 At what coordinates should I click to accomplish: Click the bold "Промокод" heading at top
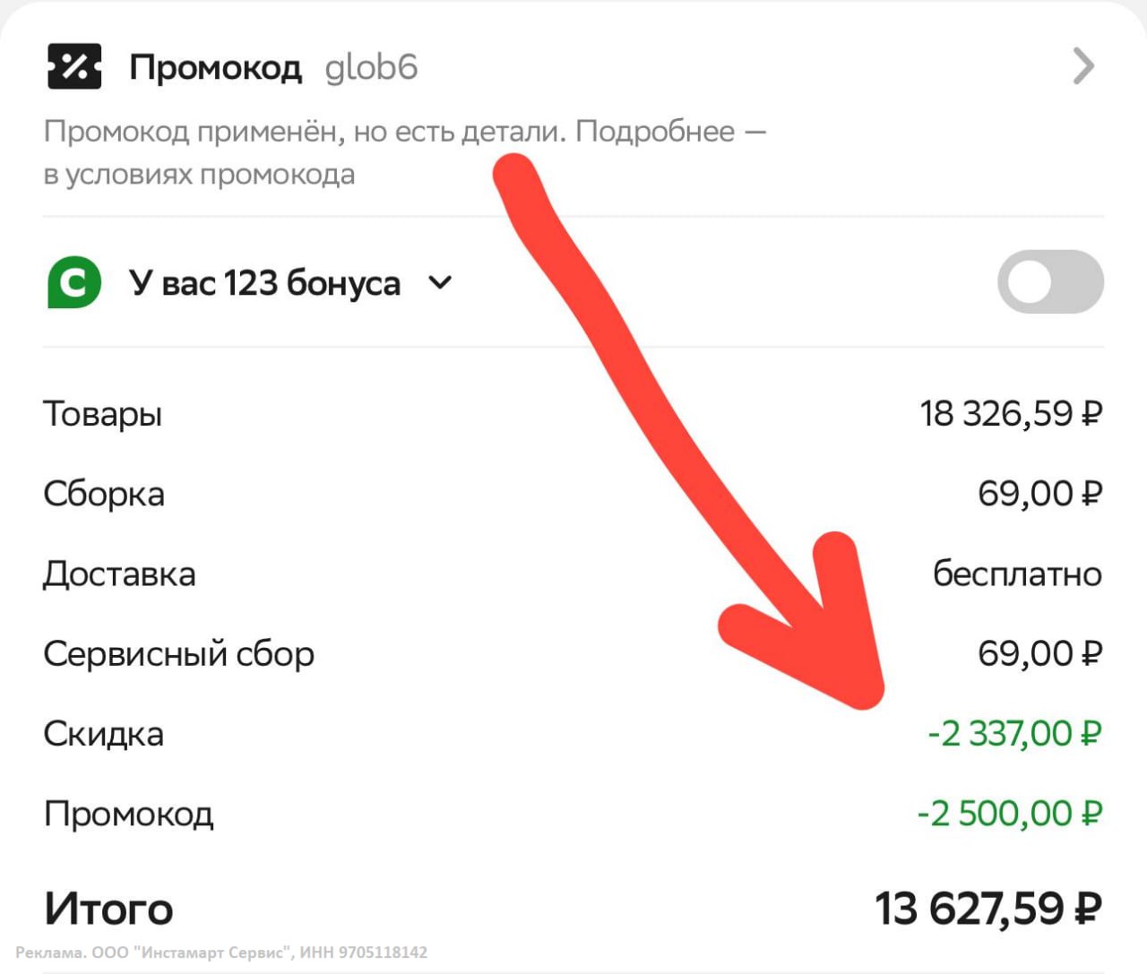tap(215, 67)
